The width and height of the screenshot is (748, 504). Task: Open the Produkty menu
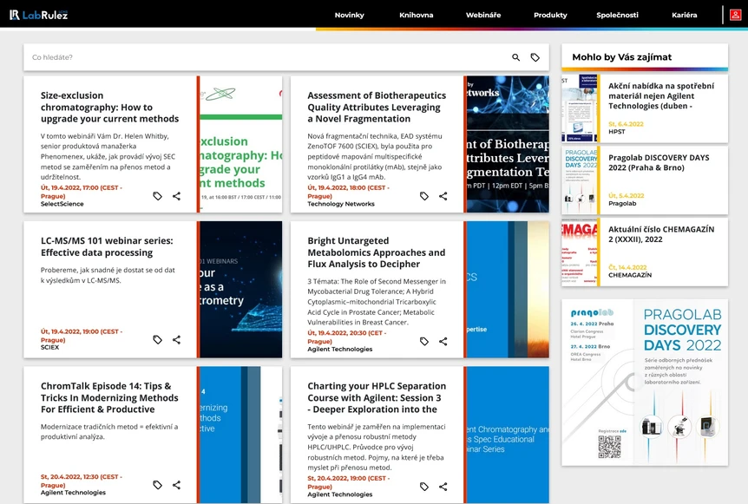point(550,15)
